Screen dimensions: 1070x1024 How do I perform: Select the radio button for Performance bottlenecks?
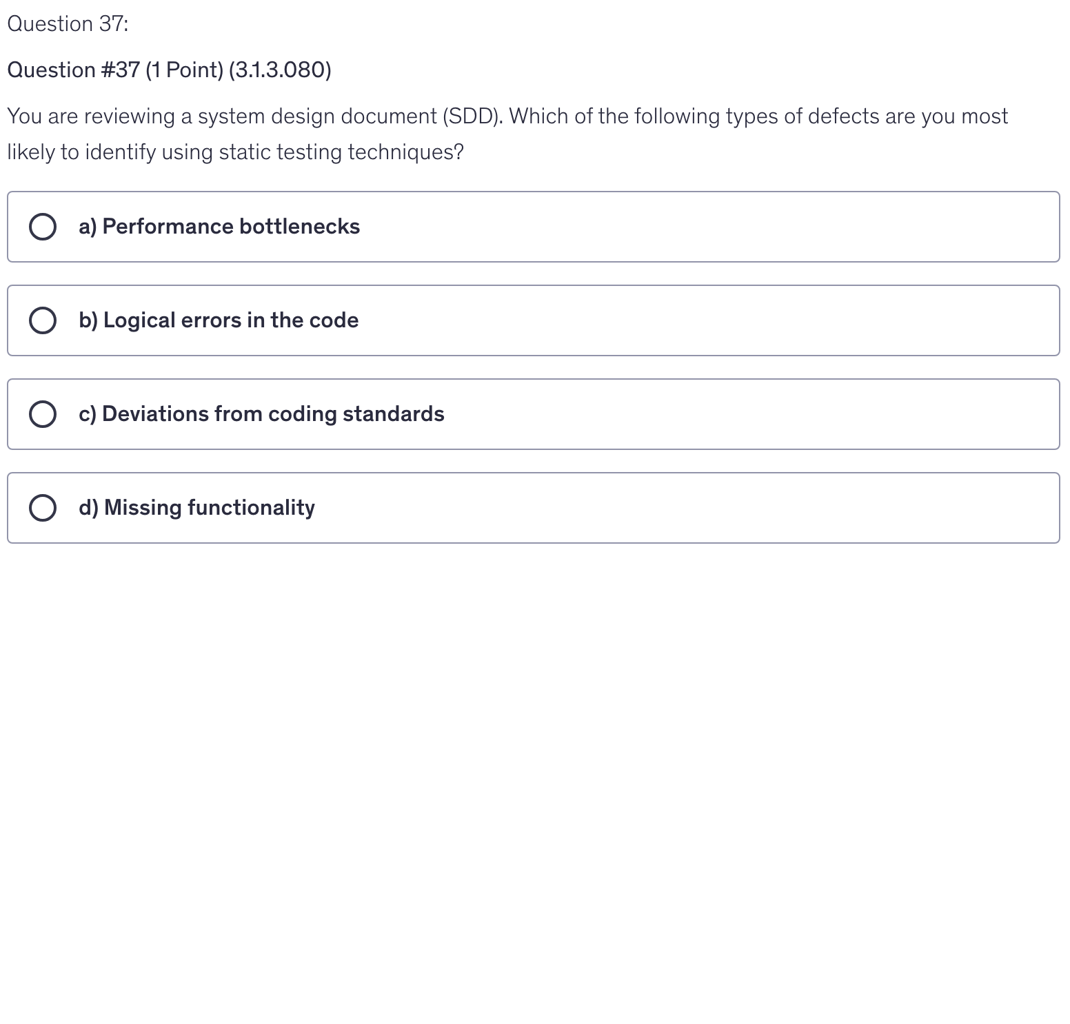pyautogui.click(x=43, y=227)
